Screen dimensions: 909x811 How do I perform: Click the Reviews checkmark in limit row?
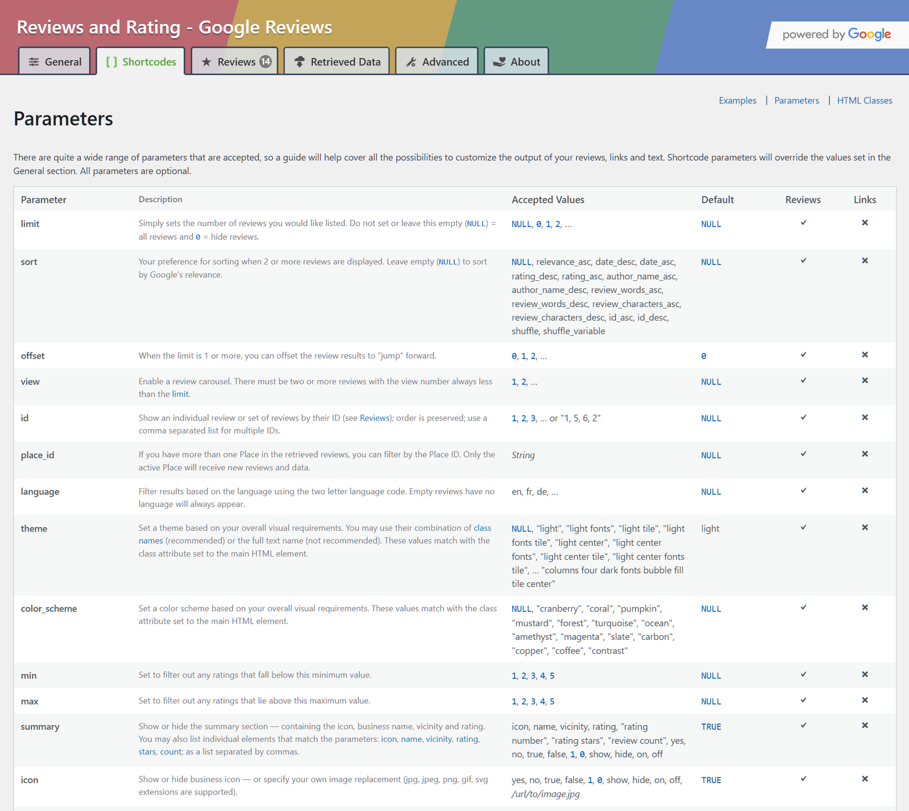(803, 223)
